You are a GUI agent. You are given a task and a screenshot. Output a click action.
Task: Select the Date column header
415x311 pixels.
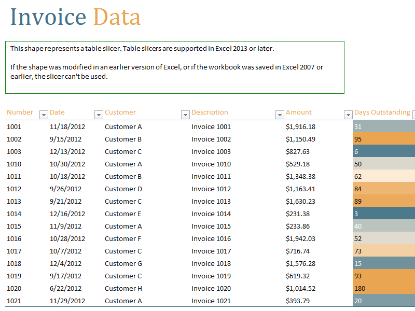point(57,112)
